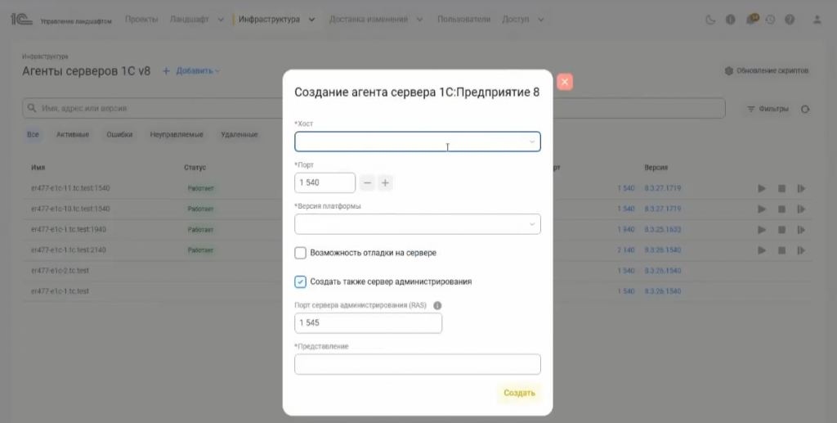837x423 pixels.
Task: Select the Все filter tab
Action: point(33,134)
